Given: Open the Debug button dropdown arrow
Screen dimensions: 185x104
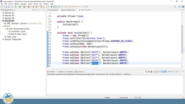Looking at the screenshot, I should click(x=18, y=7).
